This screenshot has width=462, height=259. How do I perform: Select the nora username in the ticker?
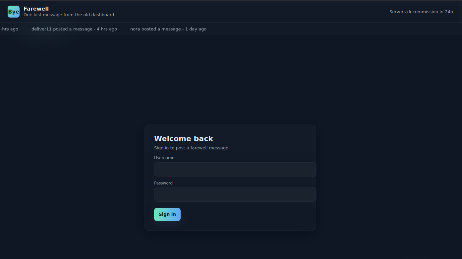[135, 29]
